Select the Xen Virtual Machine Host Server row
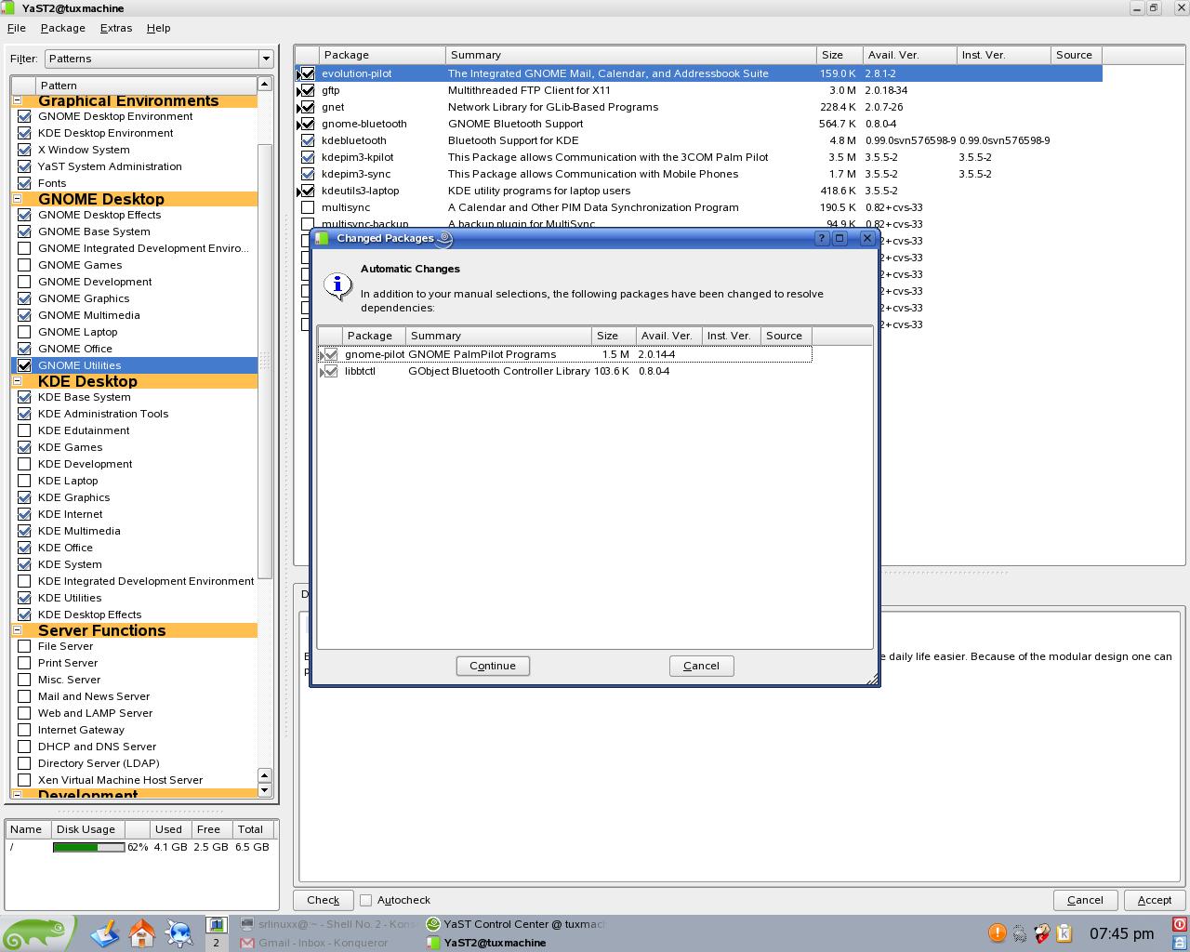1190x952 pixels. pyautogui.click(x=135, y=780)
